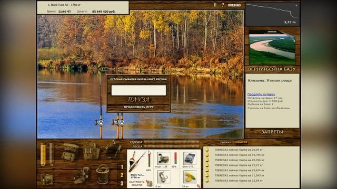337x189 pixels.
Task: Click the camera and food icon
Action: [x=82, y=176]
